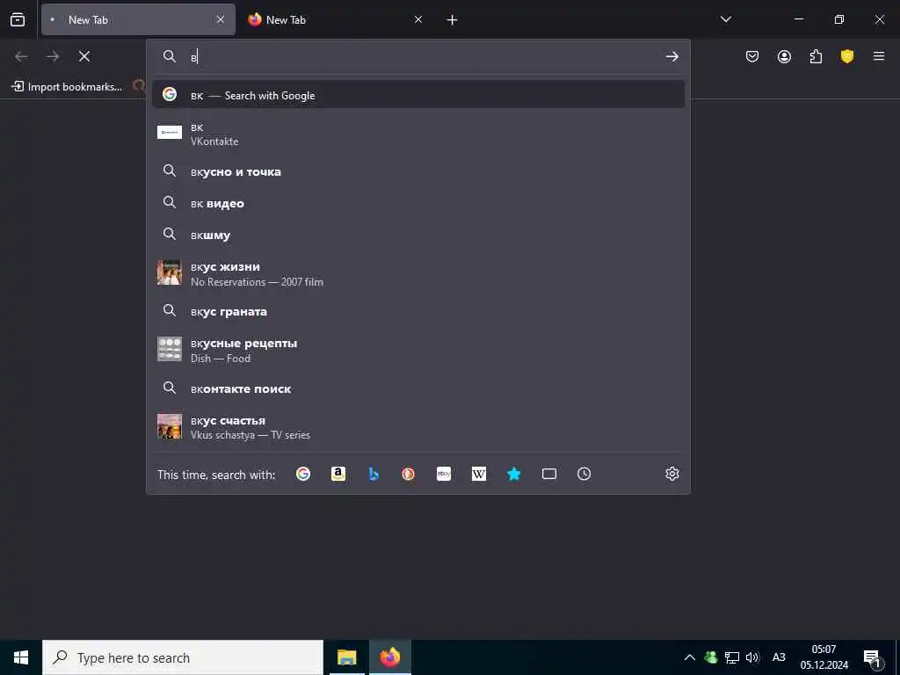
Task: Open the Firefox account menu
Action: tap(784, 56)
